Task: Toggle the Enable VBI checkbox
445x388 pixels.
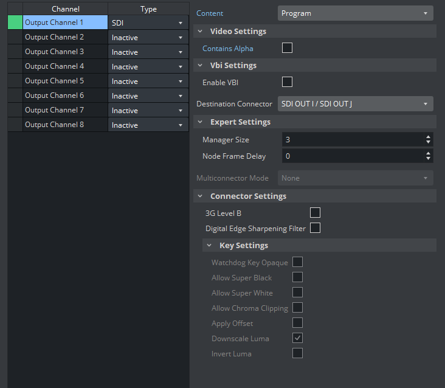Action: coord(288,81)
